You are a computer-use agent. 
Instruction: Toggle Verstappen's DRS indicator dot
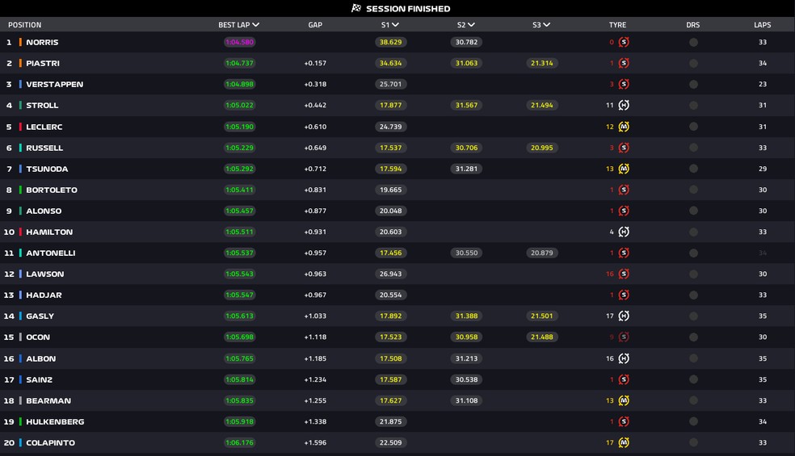[693, 84]
